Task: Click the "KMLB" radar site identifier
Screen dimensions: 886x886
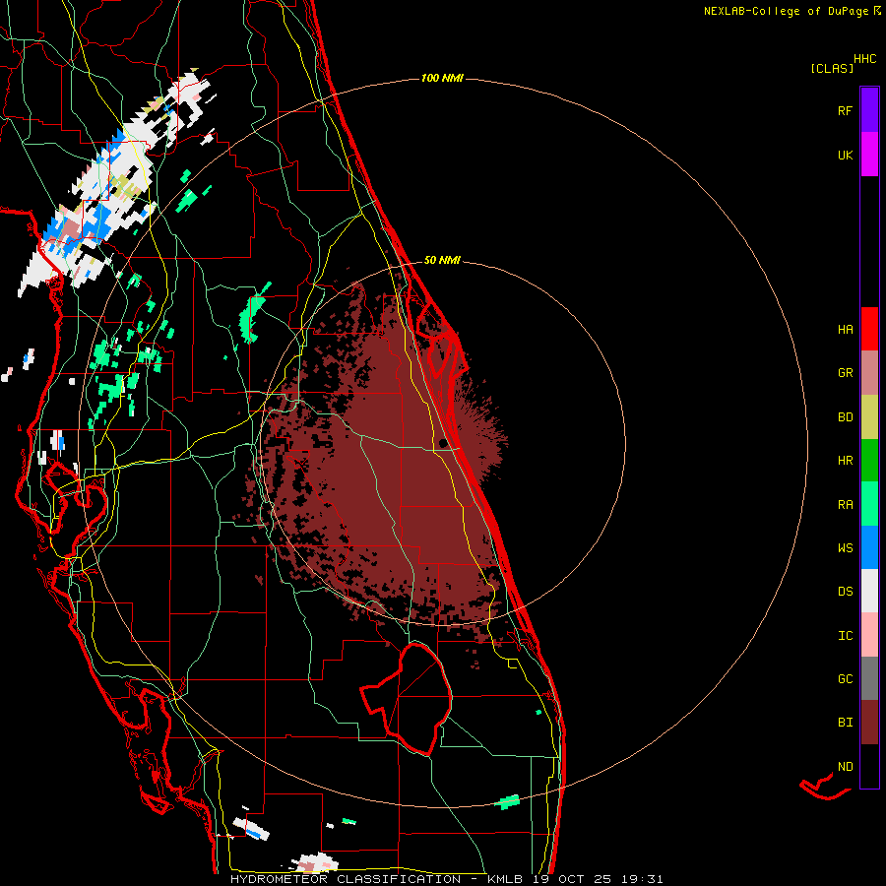Action: coord(507,879)
